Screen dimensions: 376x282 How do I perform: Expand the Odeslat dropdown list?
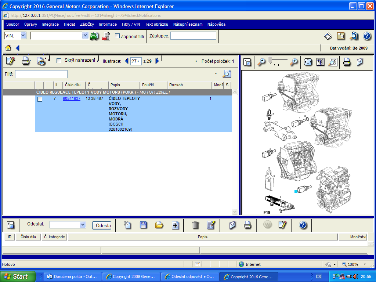tap(83, 225)
